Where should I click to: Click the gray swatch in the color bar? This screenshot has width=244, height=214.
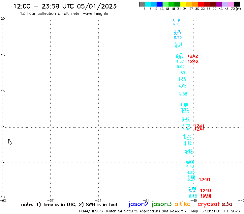[142, 4]
